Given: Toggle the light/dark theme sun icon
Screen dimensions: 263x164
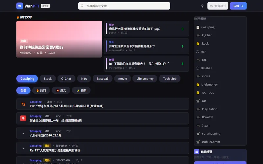Looking at the screenshot, I should point(202,6).
